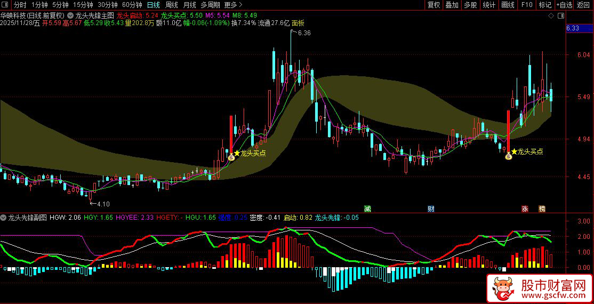Click the 启动: 0.82 readout

pos(298,218)
